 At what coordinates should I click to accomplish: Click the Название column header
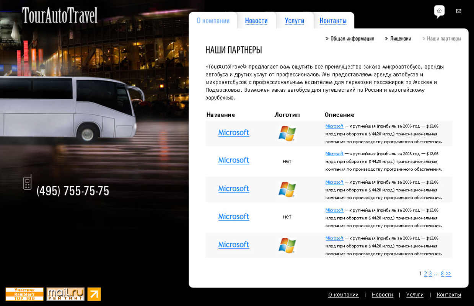tap(221, 115)
